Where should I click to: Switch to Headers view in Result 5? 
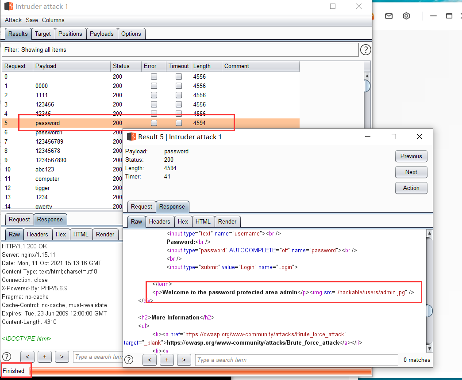(159, 222)
